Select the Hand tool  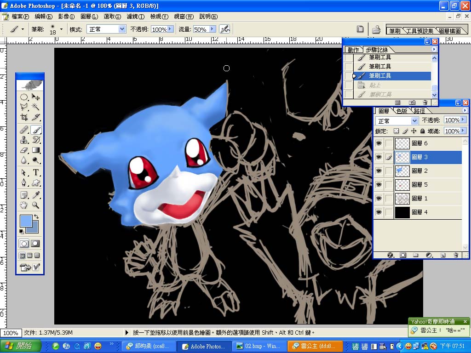pos(24,205)
